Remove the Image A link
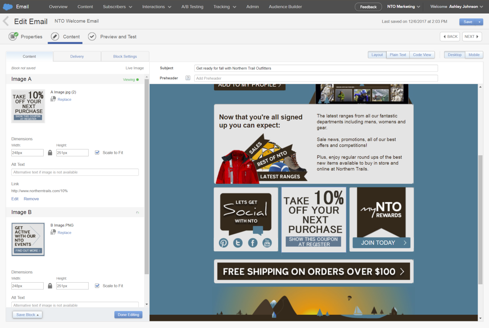489x328 pixels. pos(31,199)
